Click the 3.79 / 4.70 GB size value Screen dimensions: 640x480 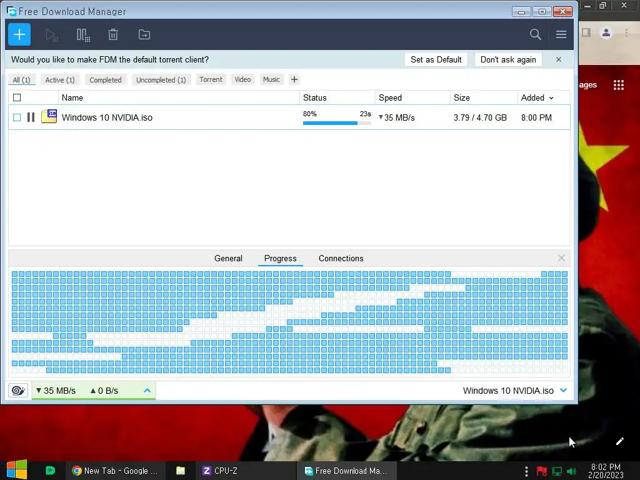[x=480, y=117]
